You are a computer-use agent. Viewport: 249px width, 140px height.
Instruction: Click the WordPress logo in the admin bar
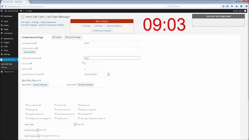pyautogui.click(x=2, y=11)
